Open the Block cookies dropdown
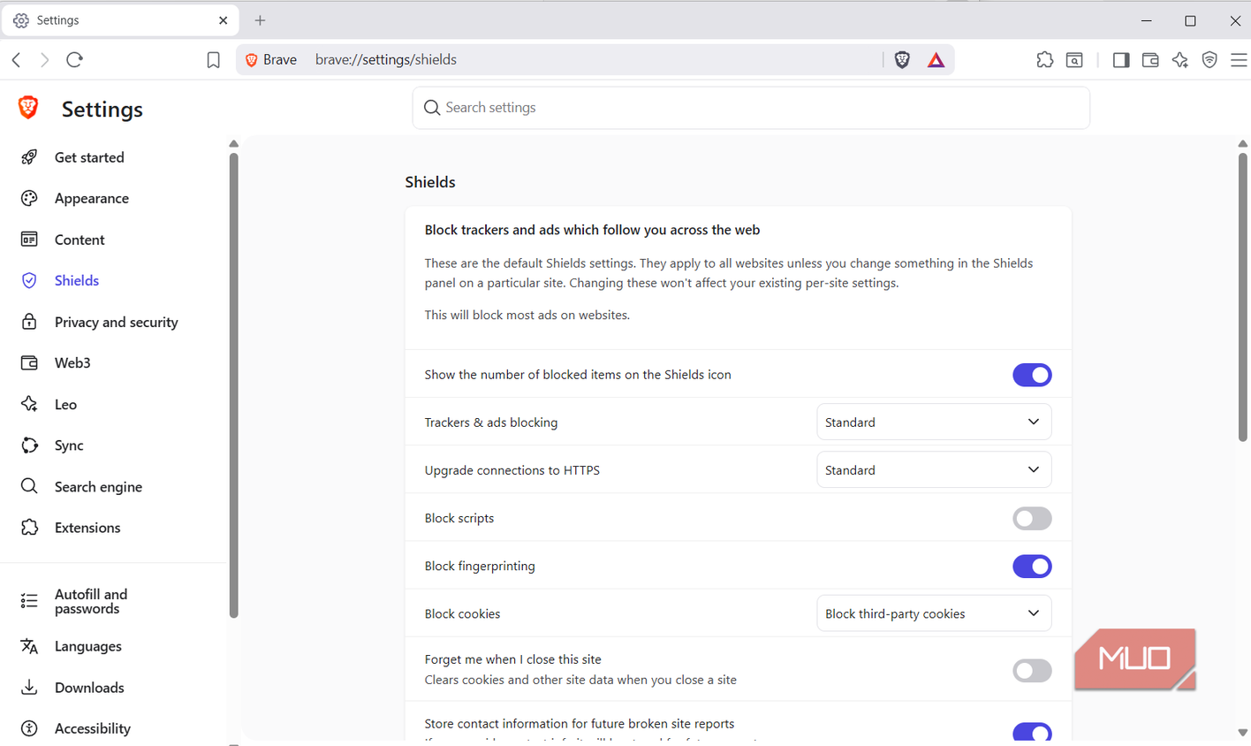This screenshot has width=1251, height=746. pyautogui.click(x=934, y=613)
